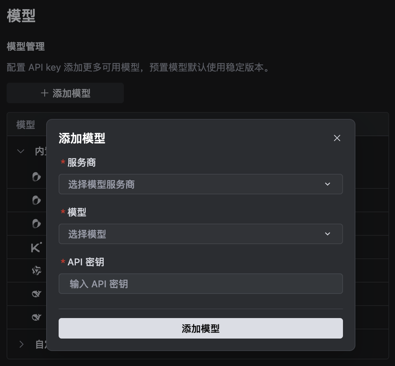The image size is (395, 366).
Task: Click the chevron arrow in 模型 select field
Action: pyautogui.click(x=328, y=234)
